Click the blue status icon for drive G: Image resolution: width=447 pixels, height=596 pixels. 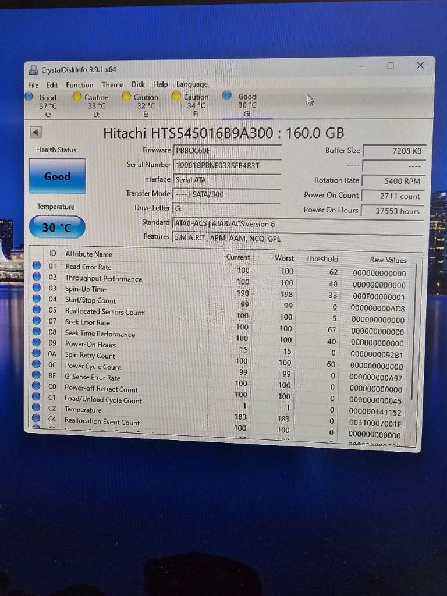[227, 95]
